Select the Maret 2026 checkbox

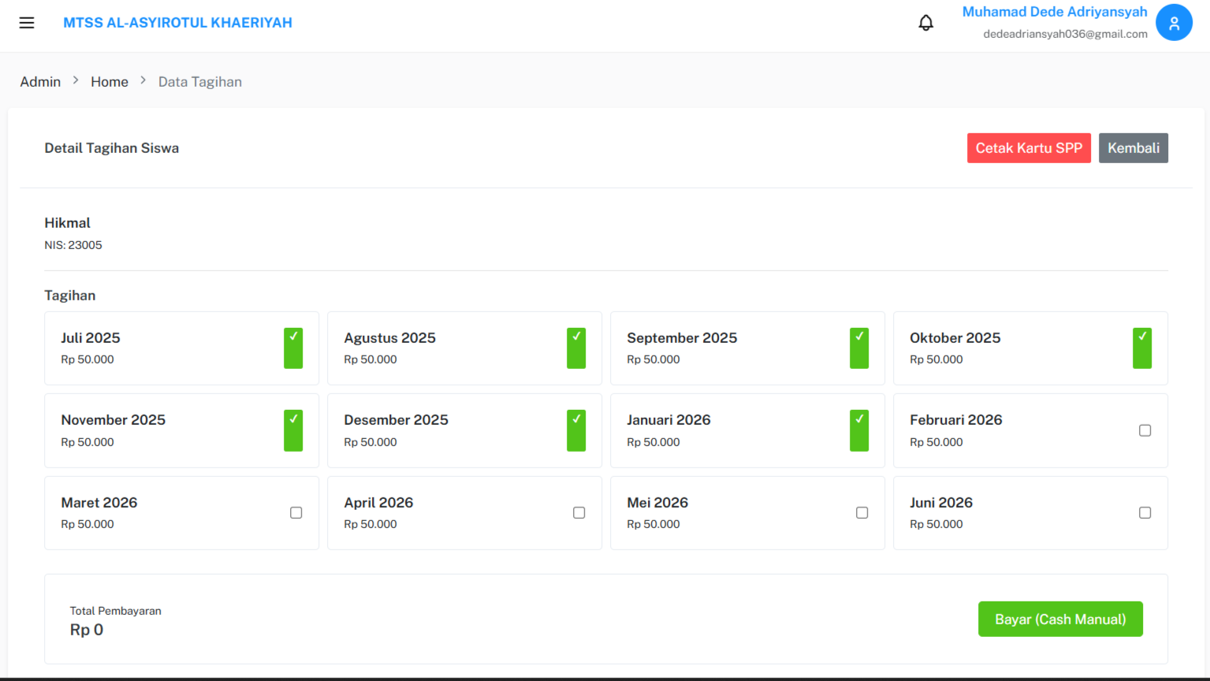pyautogui.click(x=296, y=513)
